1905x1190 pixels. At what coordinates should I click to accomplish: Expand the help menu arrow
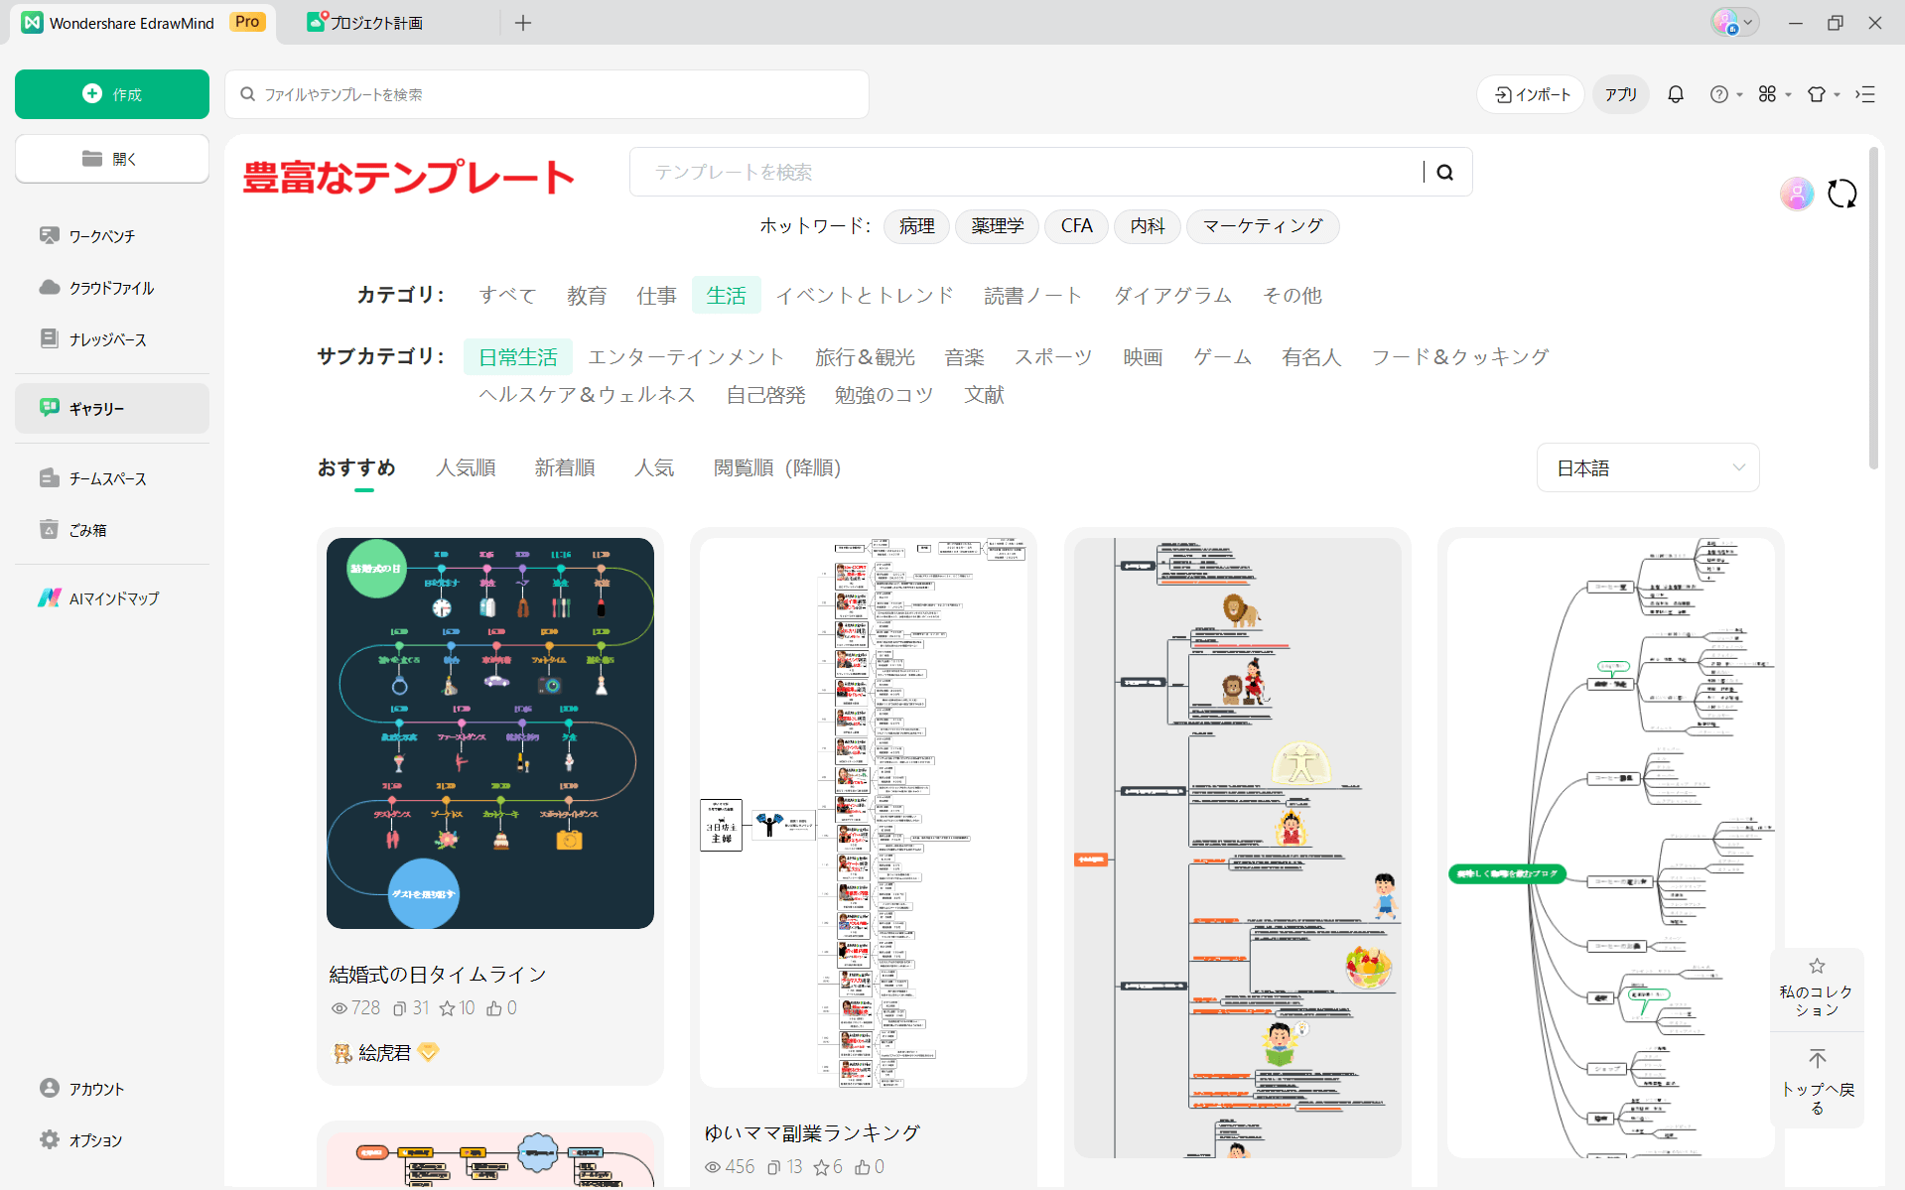pyautogui.click(x=1738, y=93)
